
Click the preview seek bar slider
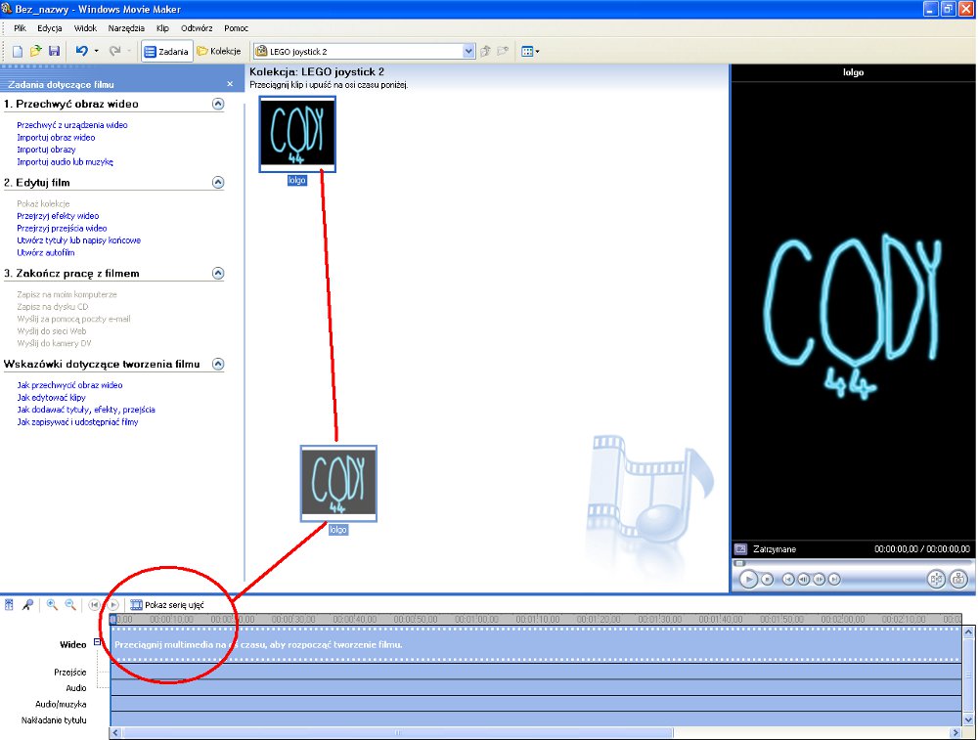click(x=739, y=563)
